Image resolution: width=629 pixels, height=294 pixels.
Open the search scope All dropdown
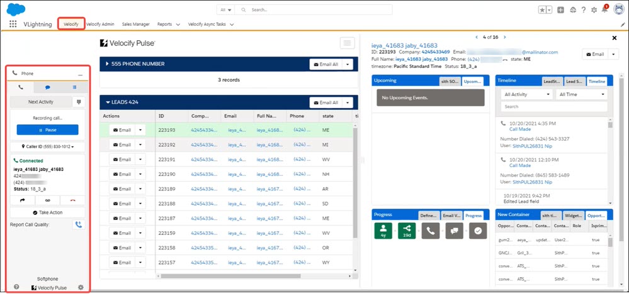tap(225, 9)
